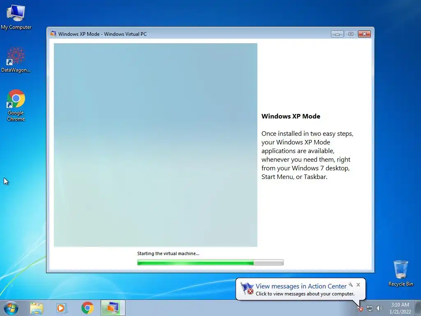Image resolution: width=421 pixels, height=316 pixels.
Task: Click the virtual machine startup progress bar
Action: tap(210, 262)
